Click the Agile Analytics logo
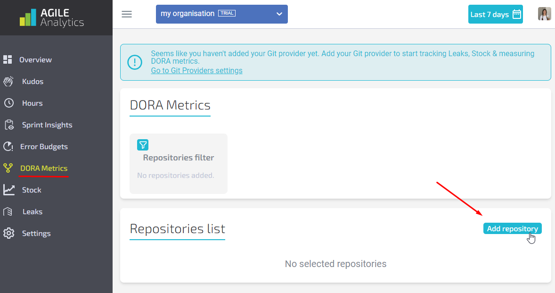Viewport: 555px width, 293px height. (x=52, y=17)
